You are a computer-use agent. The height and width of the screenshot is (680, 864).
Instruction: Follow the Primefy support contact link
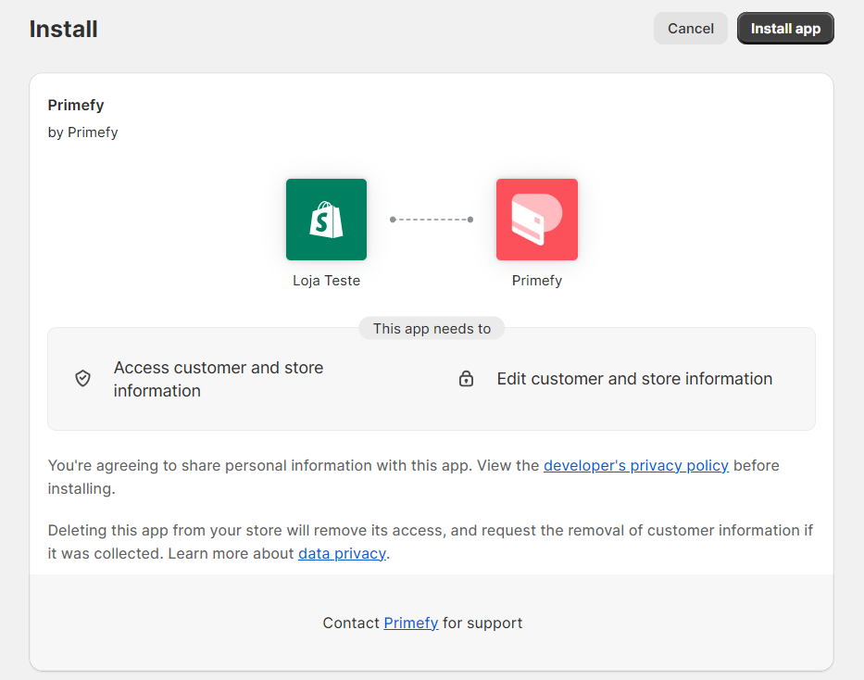(410, 623)
